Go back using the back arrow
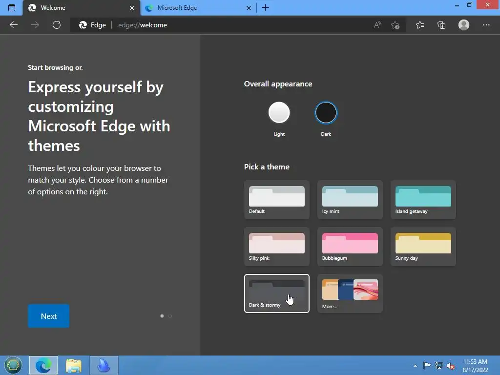The height and width of the screenshot is (375, 500). (14, 25)
